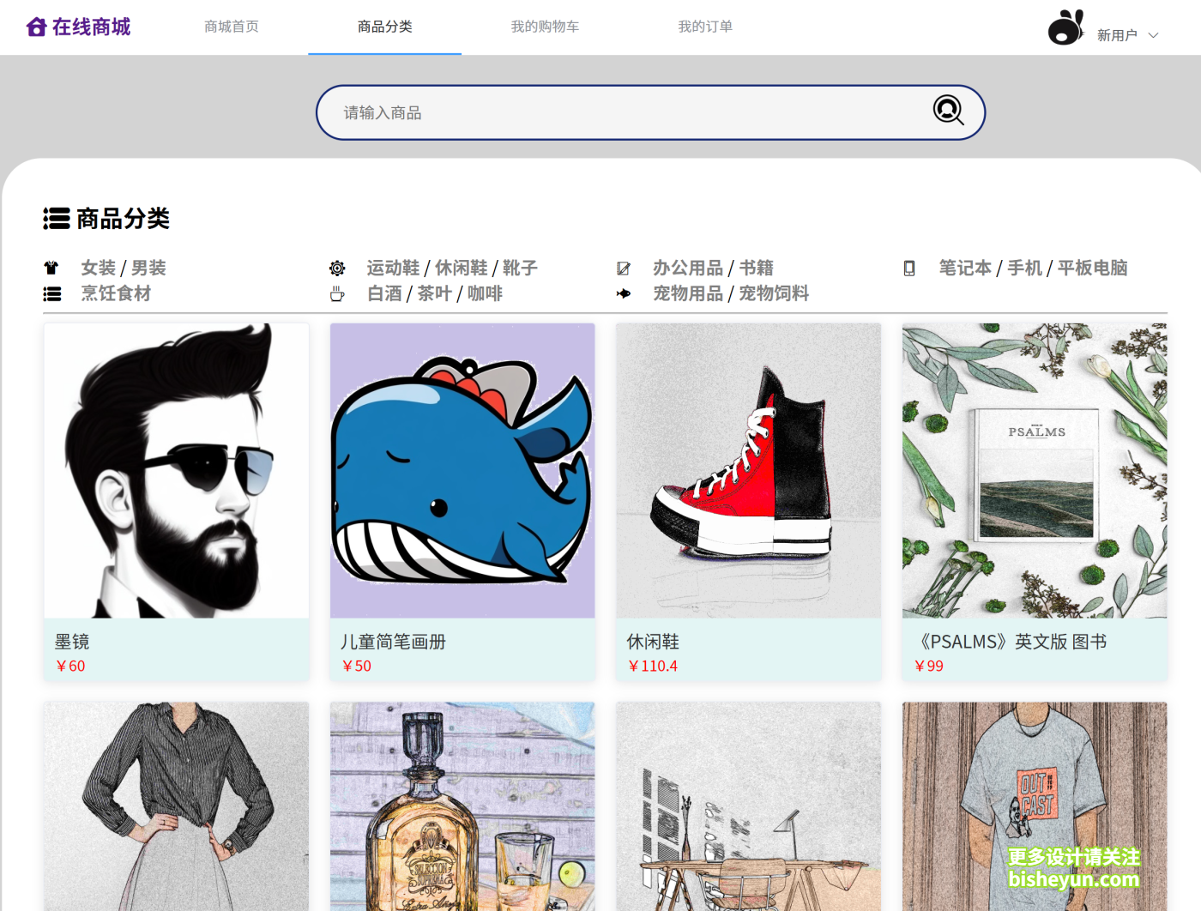Click the 在线商城 site title
Screen dimensions: 1201x911
pyautogui.click(x=92, y=27)
